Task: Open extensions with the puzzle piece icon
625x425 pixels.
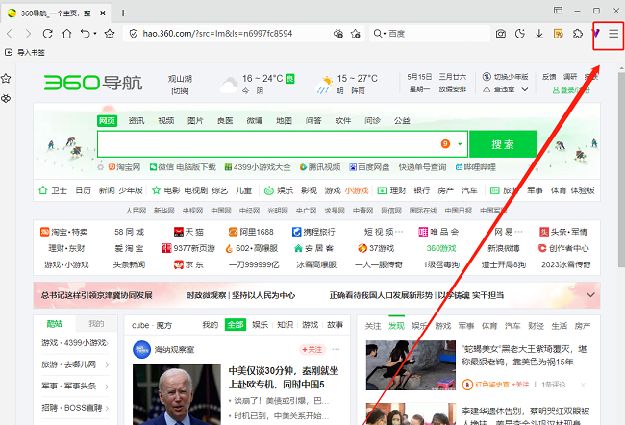Action: point(578,34)
